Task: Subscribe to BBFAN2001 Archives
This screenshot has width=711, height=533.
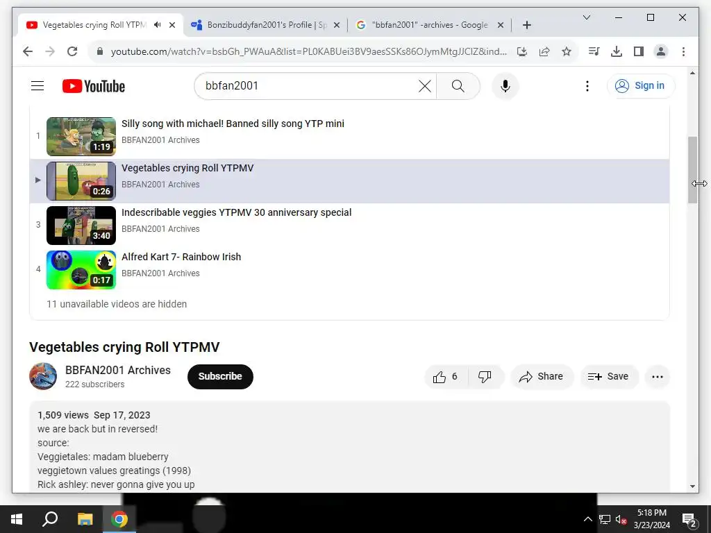Action: [220, 376]
